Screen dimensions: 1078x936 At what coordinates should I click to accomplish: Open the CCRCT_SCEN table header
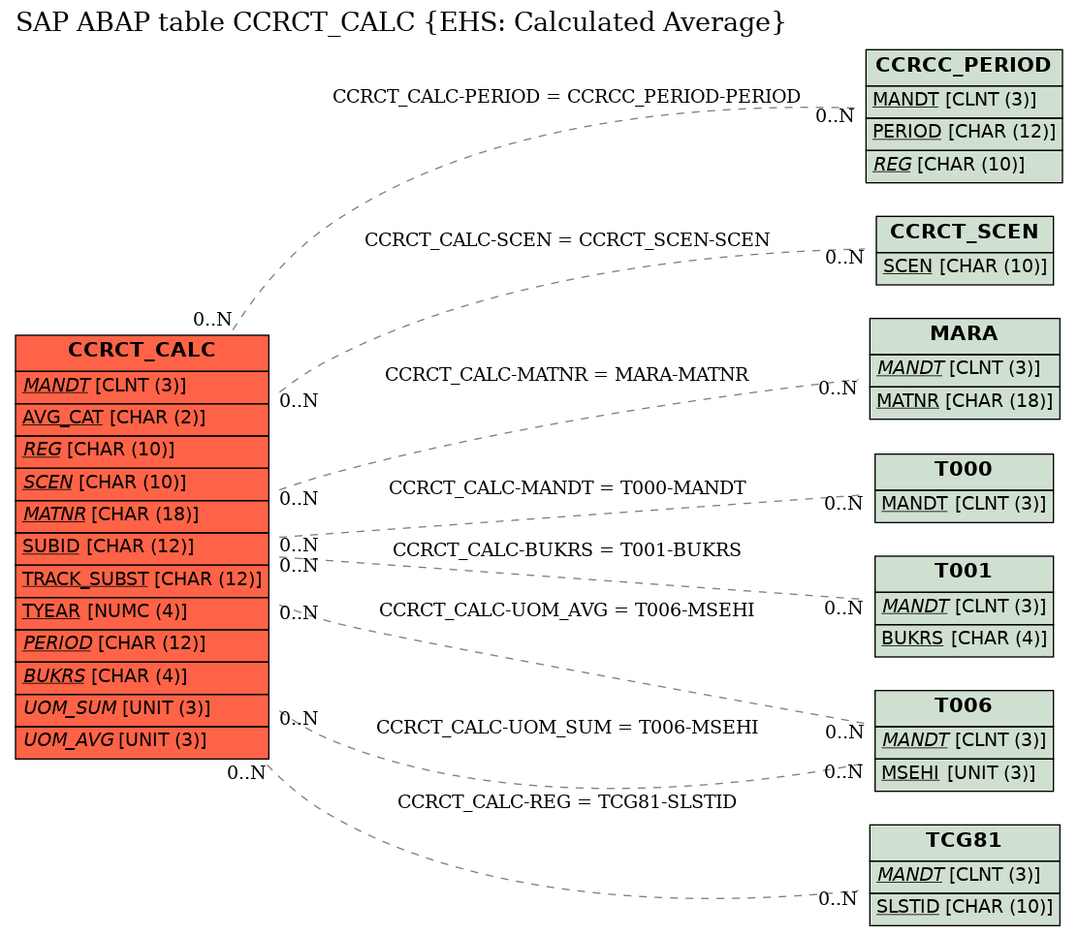point(965,234)
